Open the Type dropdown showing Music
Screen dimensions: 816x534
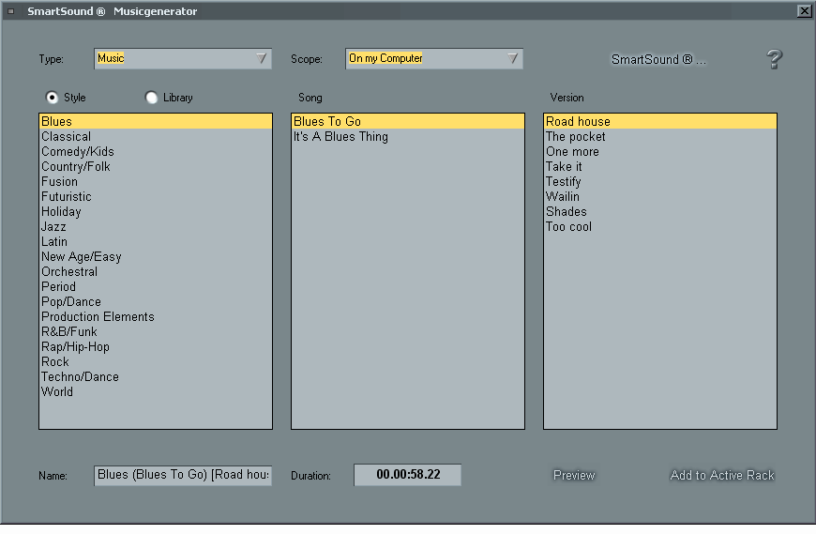click(x=183, y=58)
